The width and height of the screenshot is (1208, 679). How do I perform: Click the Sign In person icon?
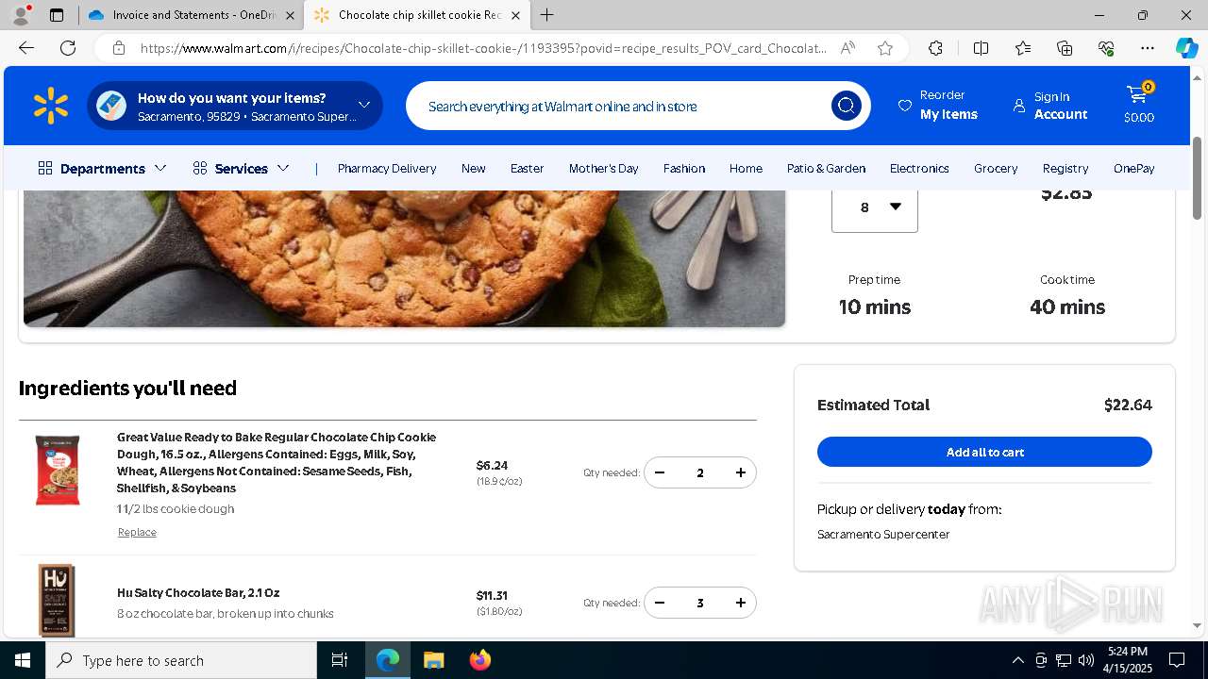click(1019, 106)
